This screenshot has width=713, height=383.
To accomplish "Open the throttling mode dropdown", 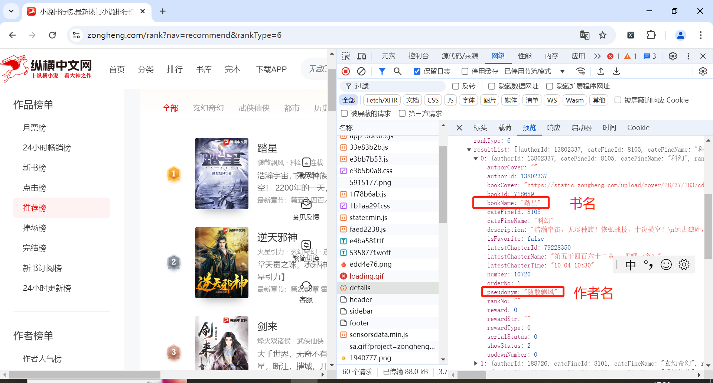I will click(x=535, y=71).
